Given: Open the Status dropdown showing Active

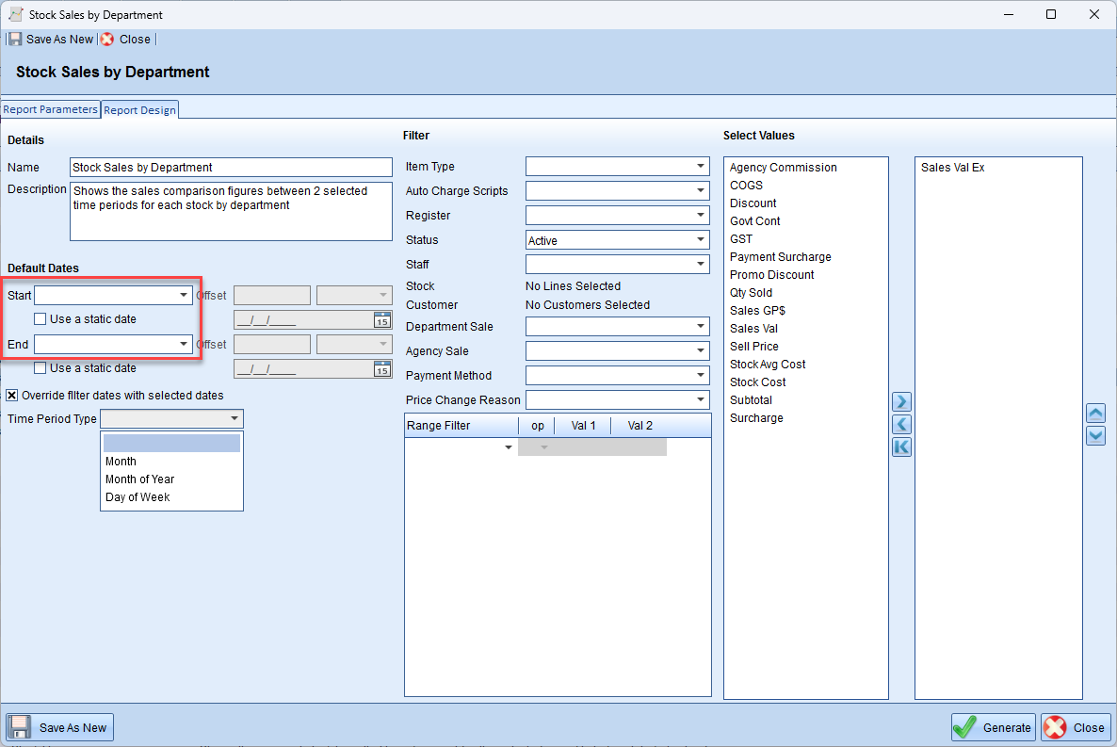Looking at the screenshot, I should [701, 240].
